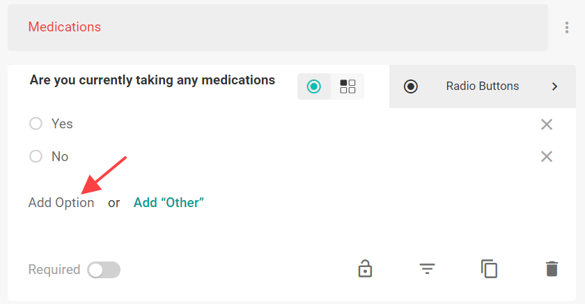Remove the No option with X
Viewport: 585px width, 304px height.
[x=547, y=156]
